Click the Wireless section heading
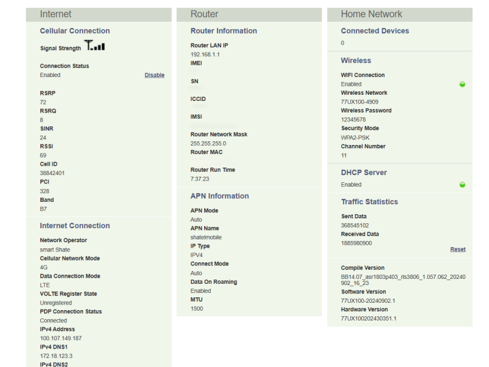The image size is (489, 367). 356,61
